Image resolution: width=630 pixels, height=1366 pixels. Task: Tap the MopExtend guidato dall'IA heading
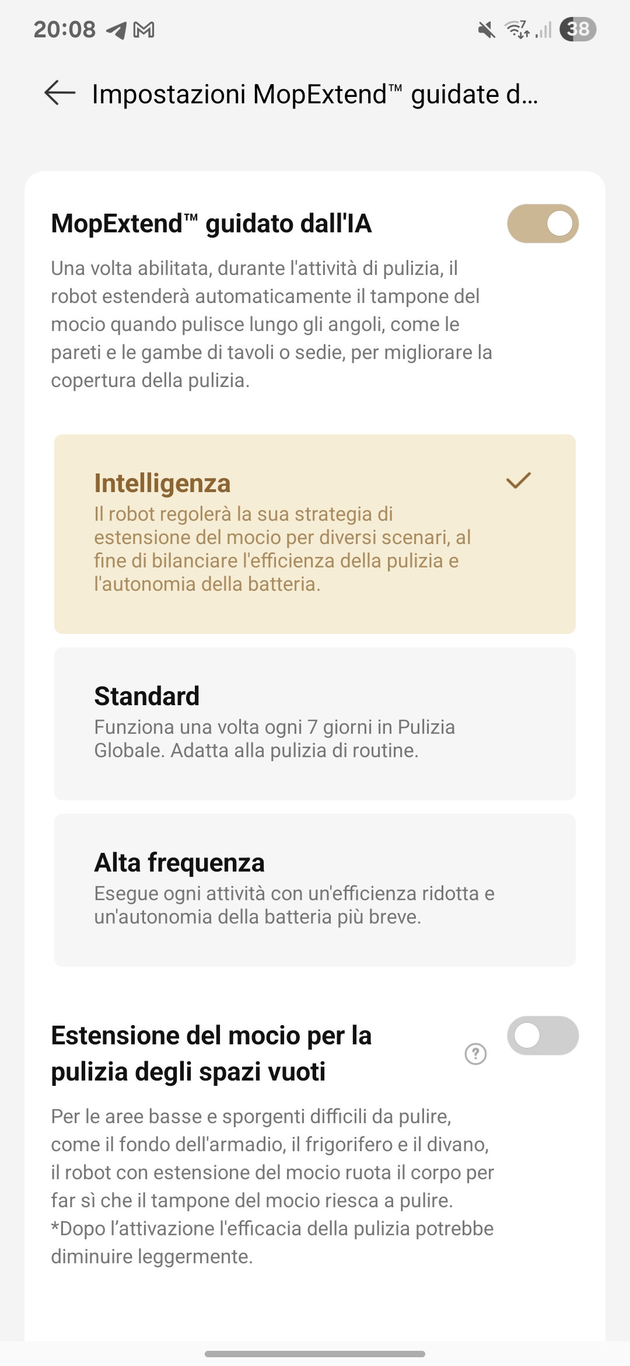point(211,224)
